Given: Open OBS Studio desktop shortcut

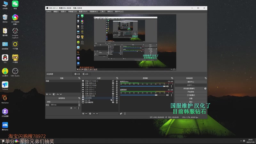Looking at the screenshot, I should click(15, 72).
